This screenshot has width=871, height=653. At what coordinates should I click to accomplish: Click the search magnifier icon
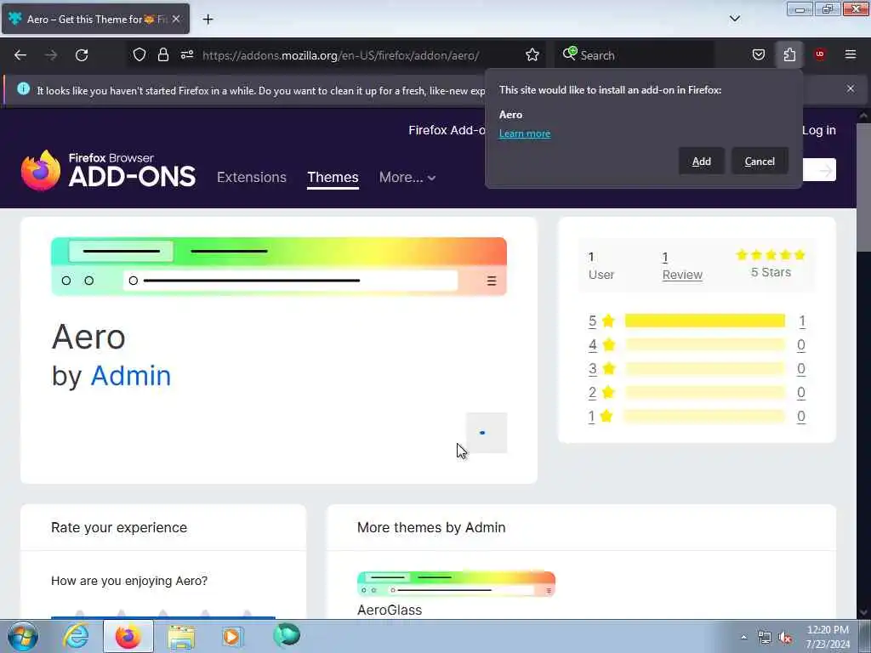tap(569, 54)
